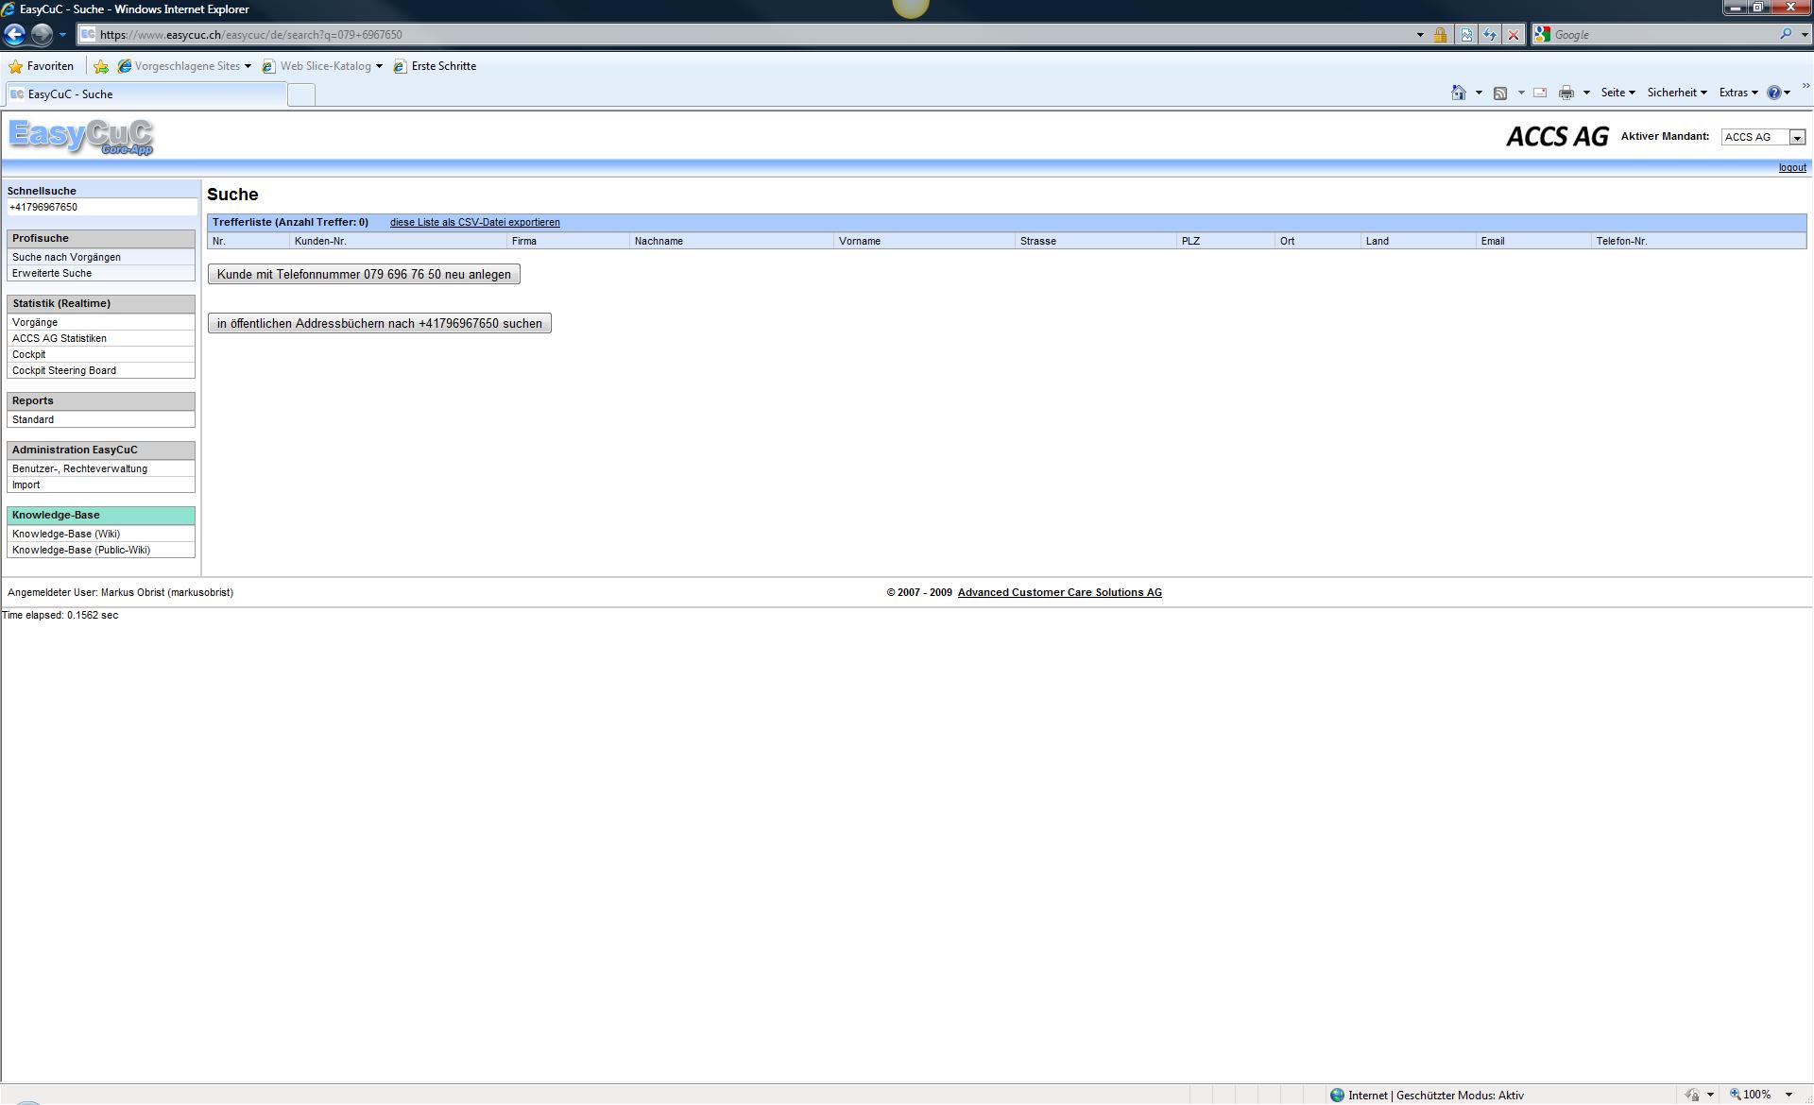The height and width of the screenshot is (1105, 1814).
Task: Click the Home toolbar icon
Action: tap(1459, 93)
